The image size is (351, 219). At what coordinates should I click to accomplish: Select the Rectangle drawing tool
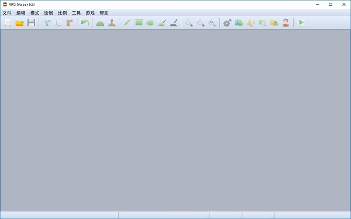coord(139,23)
